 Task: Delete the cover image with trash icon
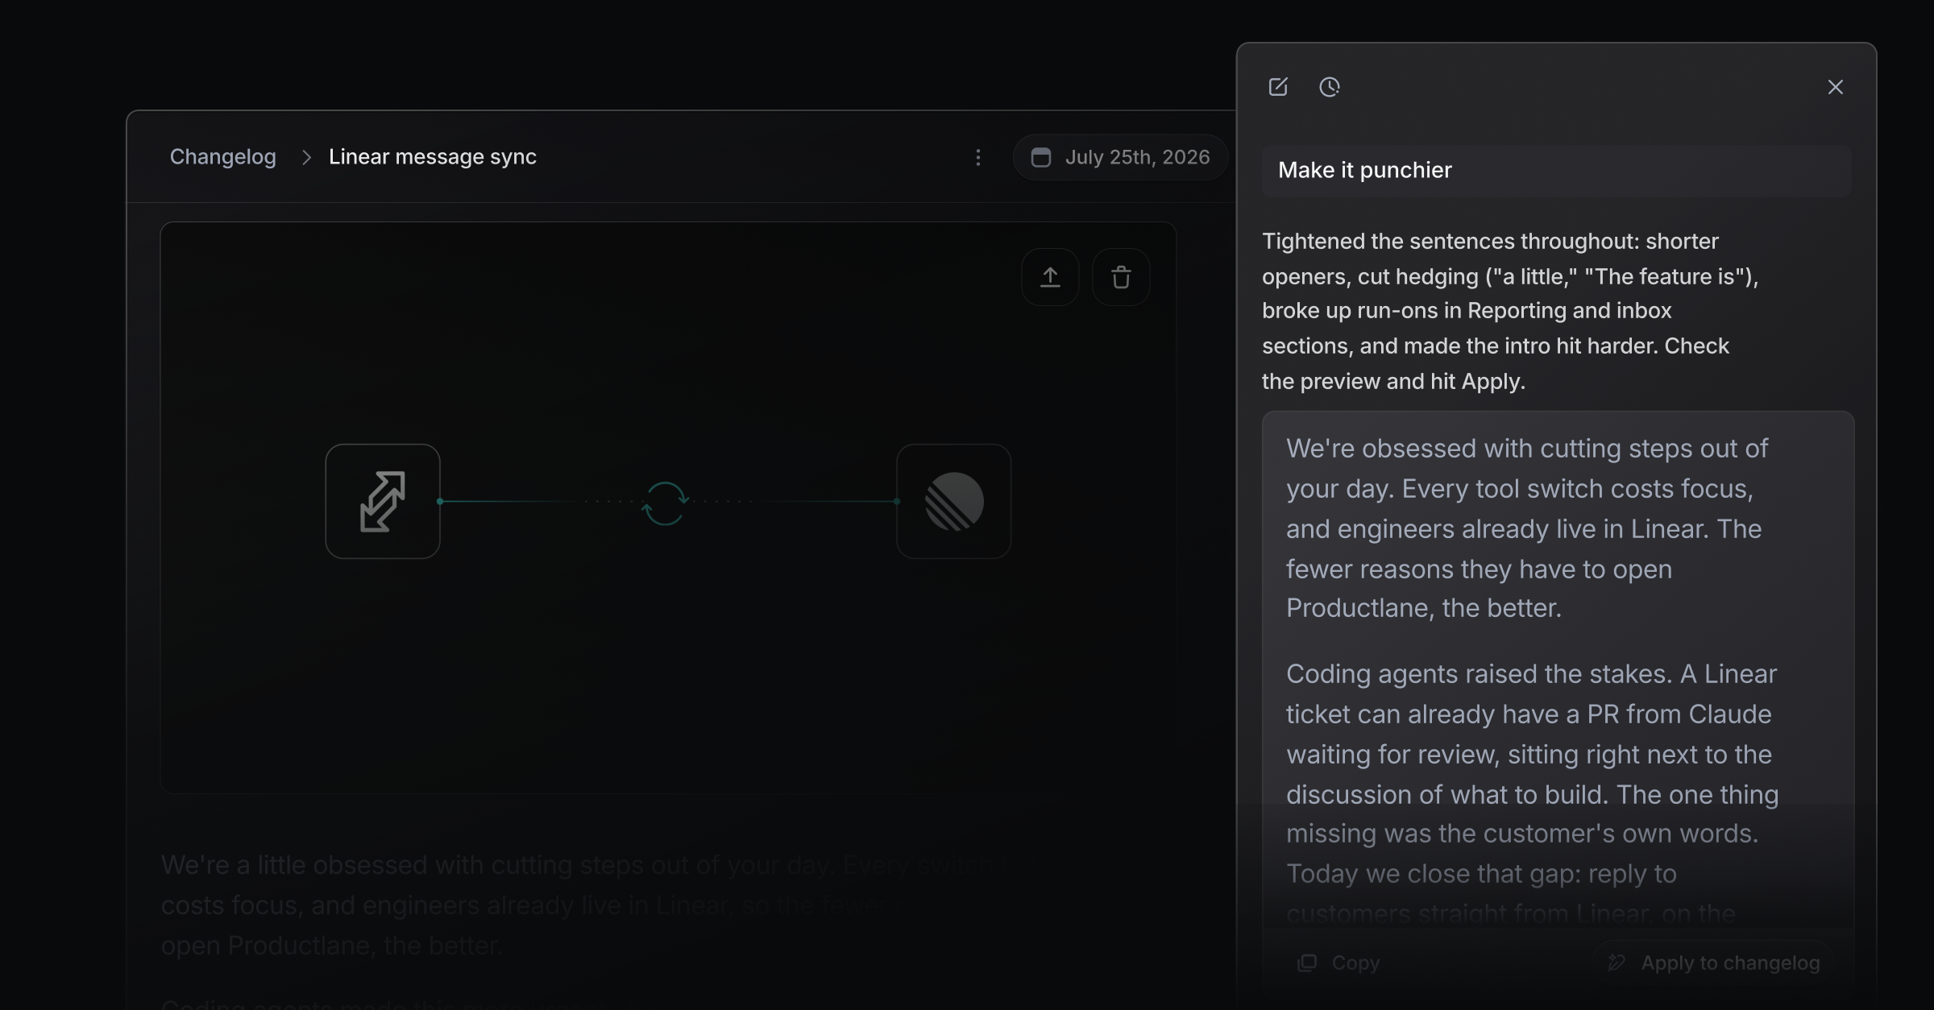pos(1121,277)
